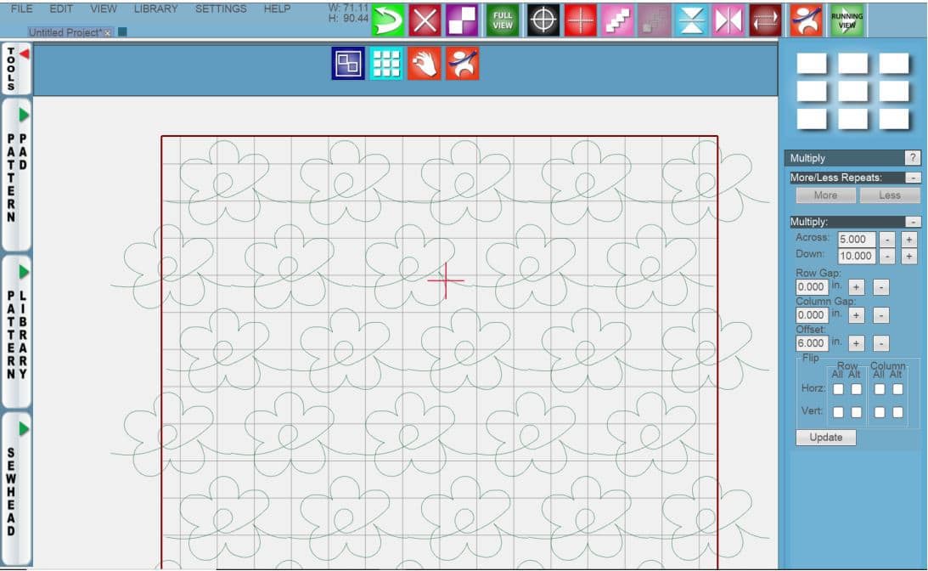
Task: Click the flip vertical hourglass icon
Action: point(692,20)
